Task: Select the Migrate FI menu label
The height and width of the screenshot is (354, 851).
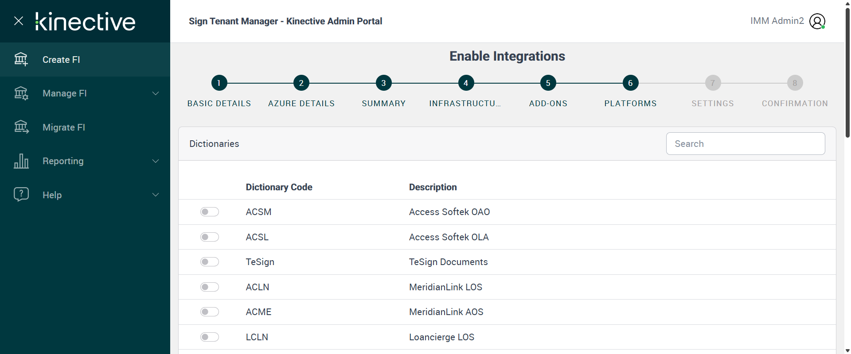Action: point(64,127)
